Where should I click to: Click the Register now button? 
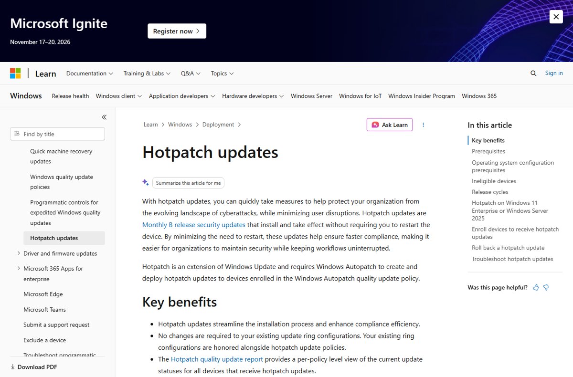coord(177,31)
